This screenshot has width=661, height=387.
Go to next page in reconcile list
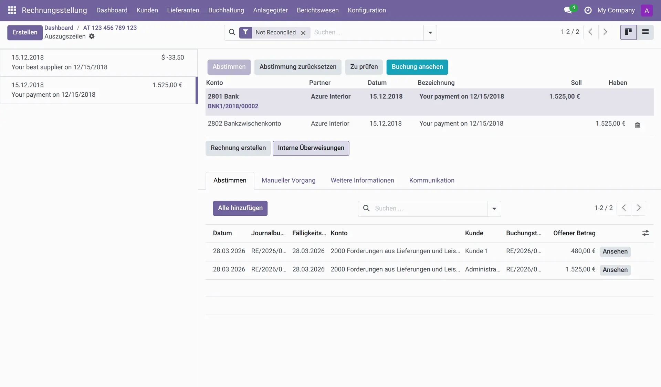pyautogui.click(x=639, y=208)
